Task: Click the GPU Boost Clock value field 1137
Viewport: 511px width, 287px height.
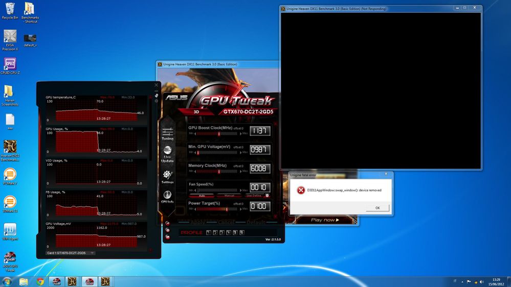Action: point(260,131)
